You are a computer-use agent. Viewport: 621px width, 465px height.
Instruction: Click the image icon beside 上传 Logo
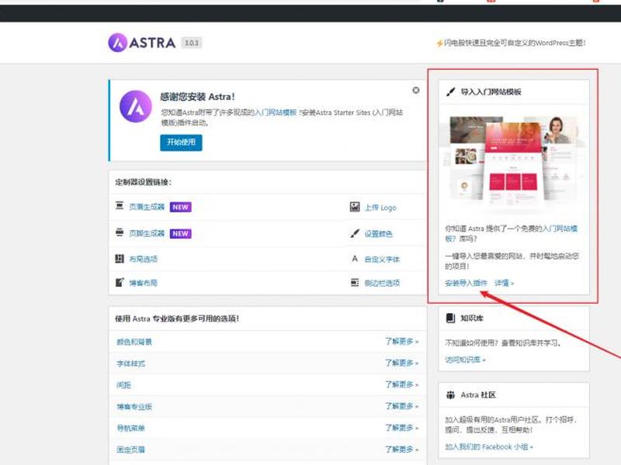coord(355,207)
